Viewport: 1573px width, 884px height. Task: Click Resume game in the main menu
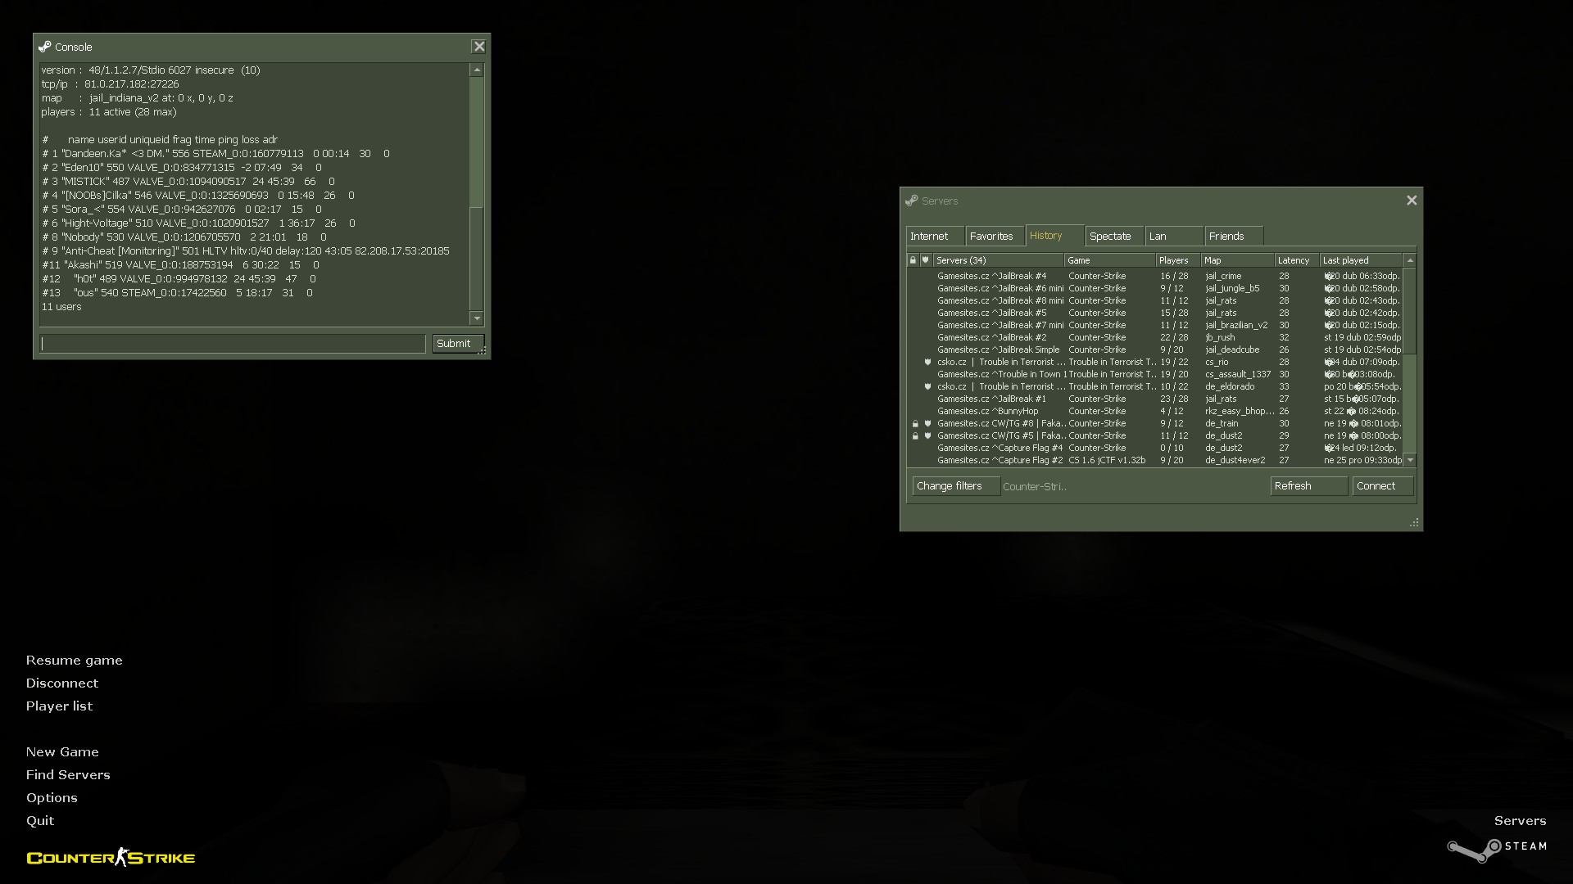tap(74, 661)
